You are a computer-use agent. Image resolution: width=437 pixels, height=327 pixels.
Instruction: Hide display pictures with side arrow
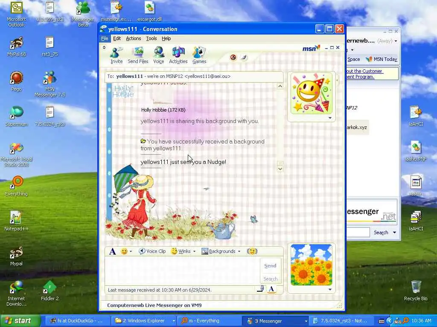[x=337, y=80]
